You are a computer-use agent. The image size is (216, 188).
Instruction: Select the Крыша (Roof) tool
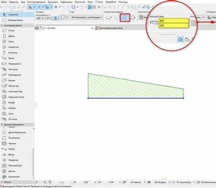click(x=9, y=80)
